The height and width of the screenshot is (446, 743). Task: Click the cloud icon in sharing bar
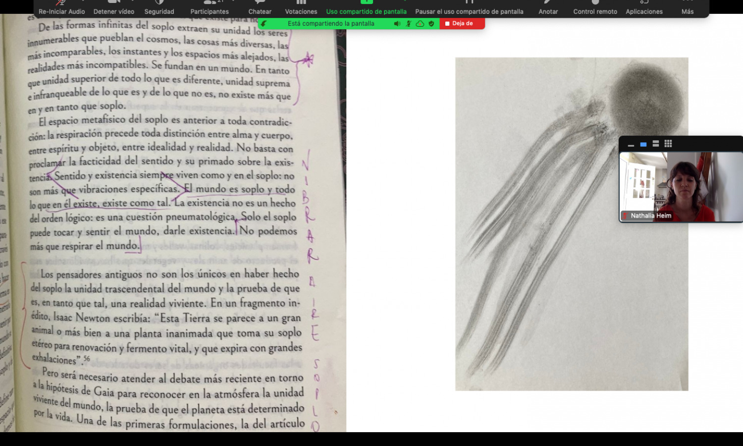click(420, 23)
